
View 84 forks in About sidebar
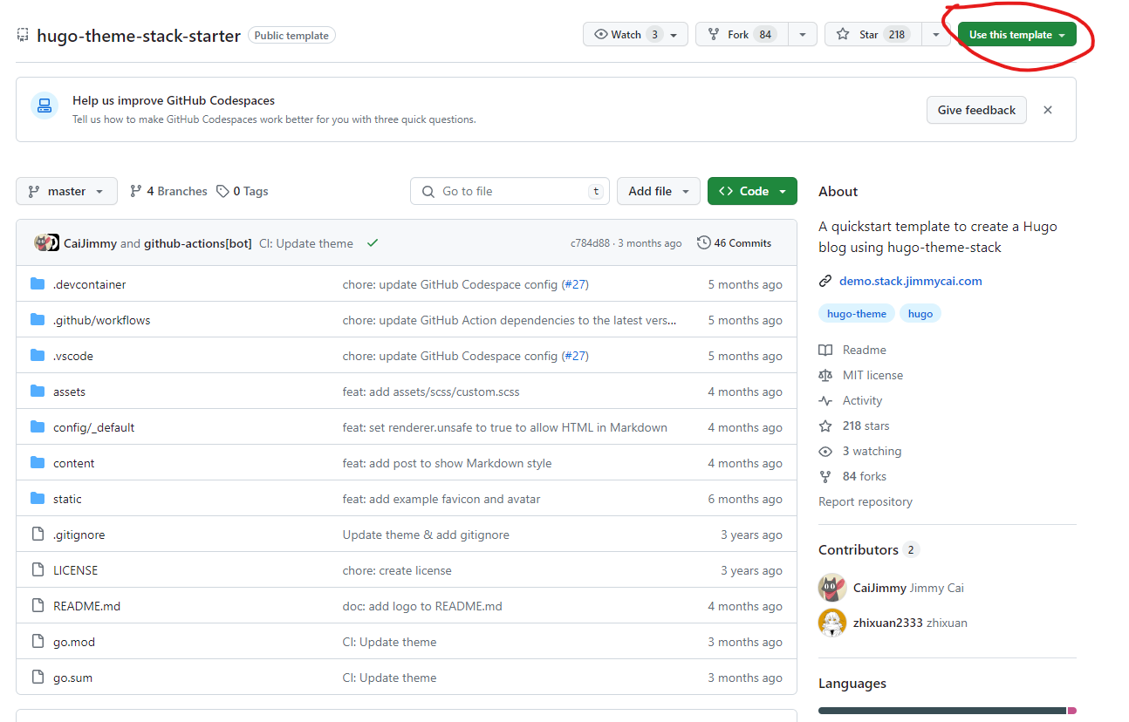852,476
